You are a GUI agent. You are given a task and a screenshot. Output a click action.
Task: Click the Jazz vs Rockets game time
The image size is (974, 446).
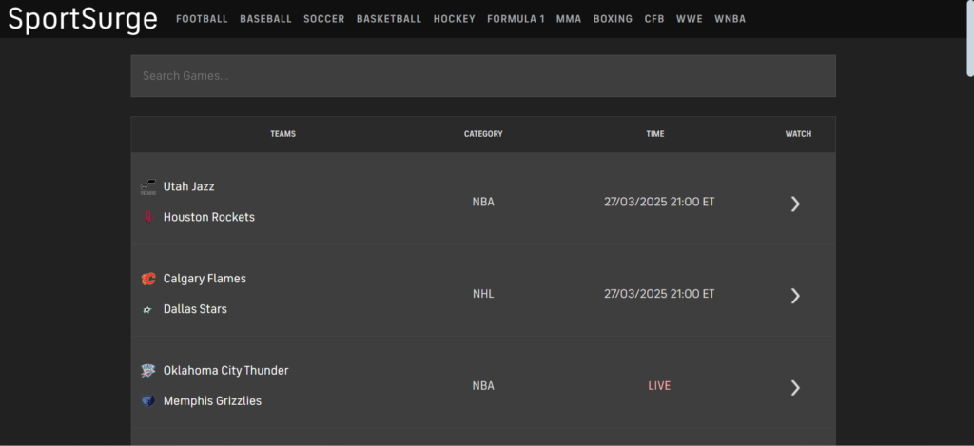[x=659, y=202]
